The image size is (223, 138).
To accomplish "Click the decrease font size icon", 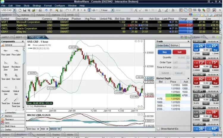I will point(140,10).
